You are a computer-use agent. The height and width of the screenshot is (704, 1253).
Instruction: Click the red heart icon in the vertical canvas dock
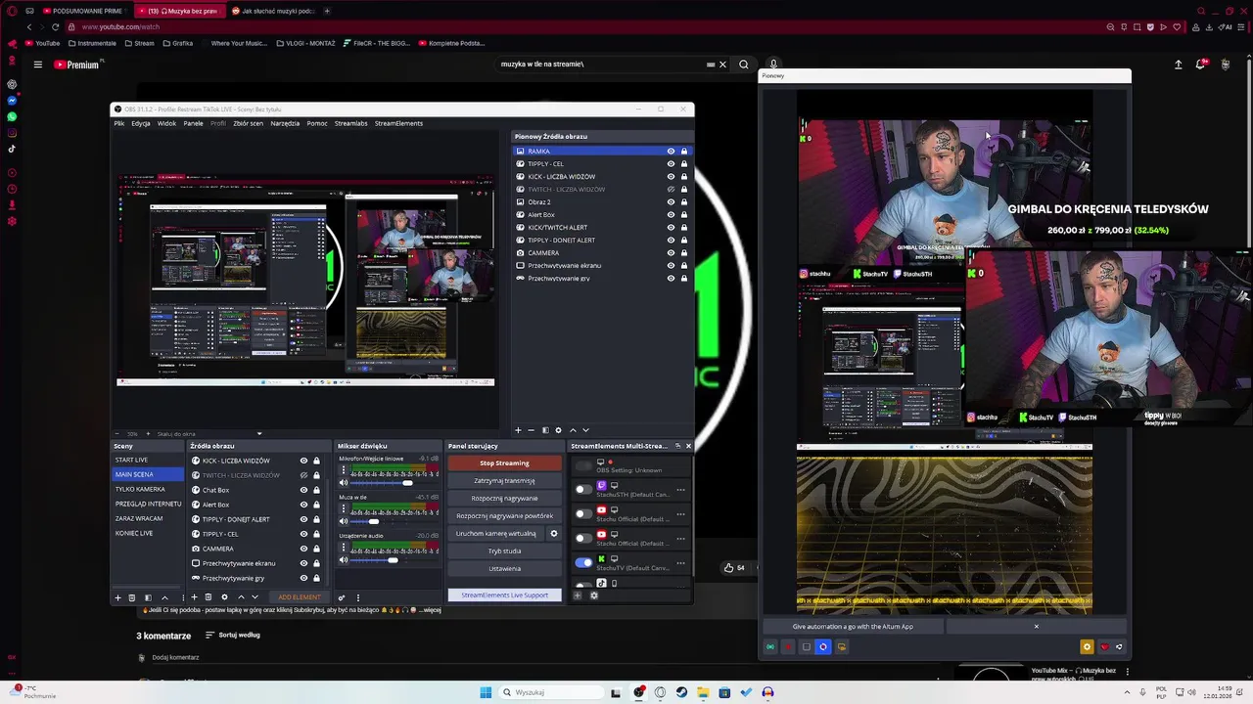(1104, 646)
